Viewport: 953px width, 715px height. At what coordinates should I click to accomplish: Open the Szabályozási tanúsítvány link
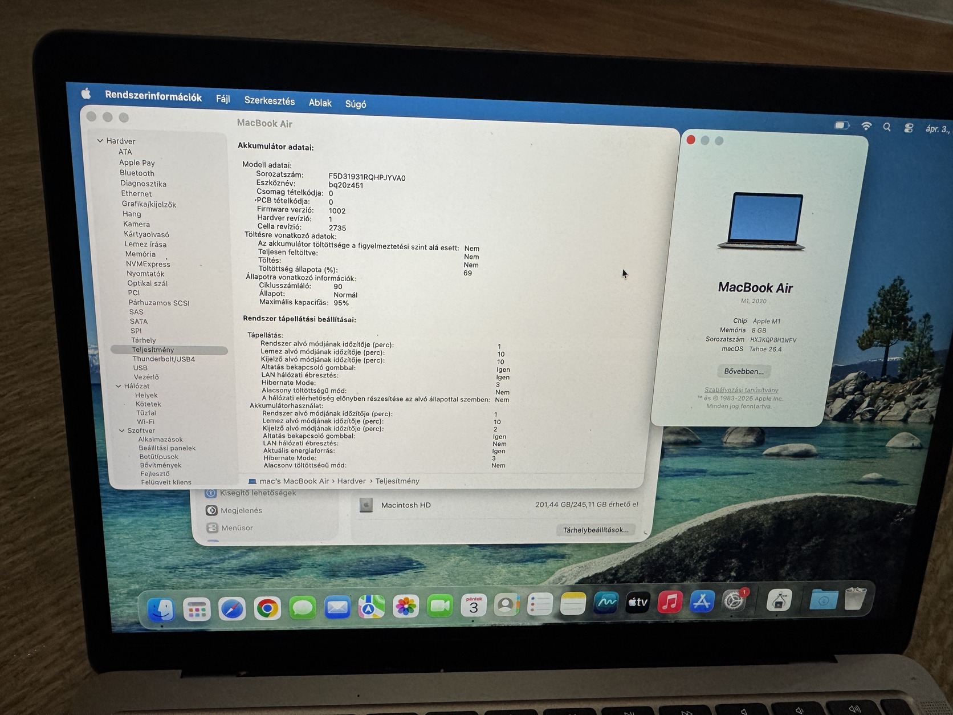tap(742, 390)
